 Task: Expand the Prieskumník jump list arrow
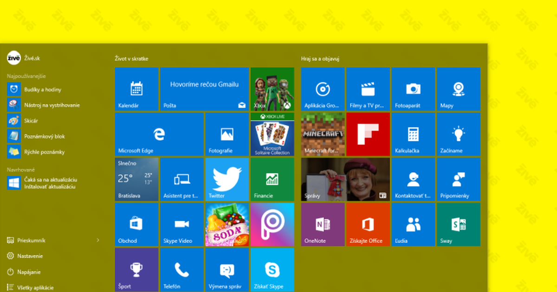point(98,240)
